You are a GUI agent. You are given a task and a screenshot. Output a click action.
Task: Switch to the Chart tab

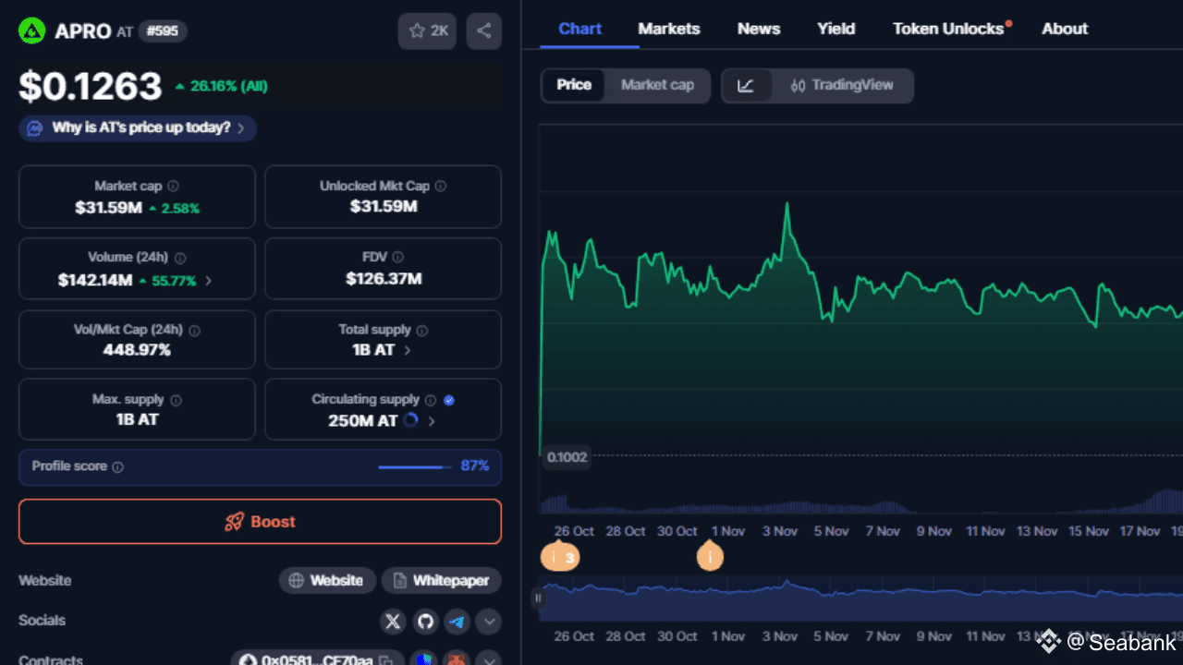[x=580, y=29]
